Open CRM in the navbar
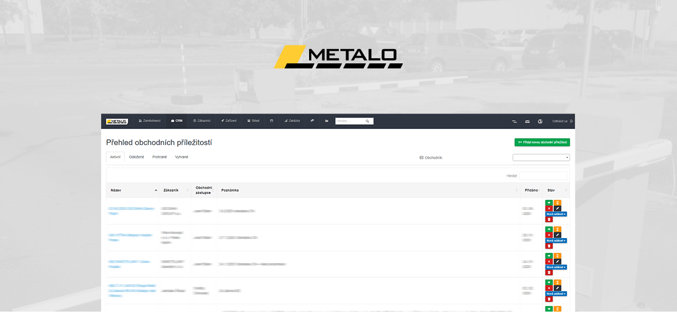This screenshot has height=331, width=677. coord(177,121)
